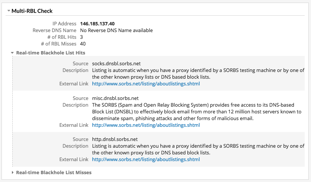Viewport: 311px width, 182px height.
Task: Click the IP address 146.185.137.40
Action: [x=97, y=24]
